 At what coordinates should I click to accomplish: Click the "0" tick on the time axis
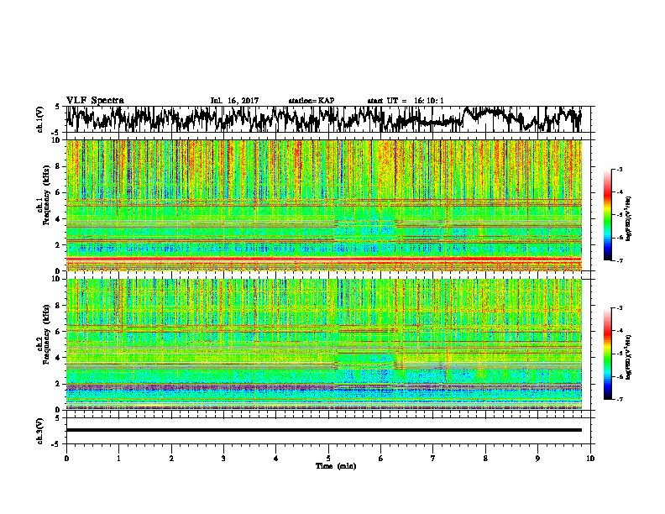coord(66,459)
